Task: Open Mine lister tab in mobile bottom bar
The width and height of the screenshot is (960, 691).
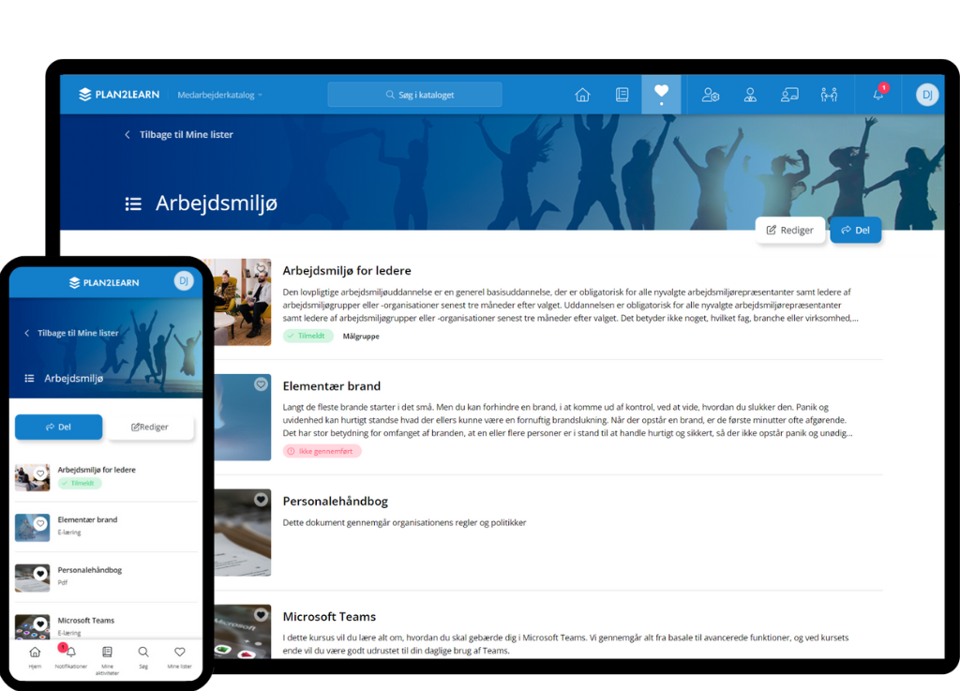Action: 179,656
